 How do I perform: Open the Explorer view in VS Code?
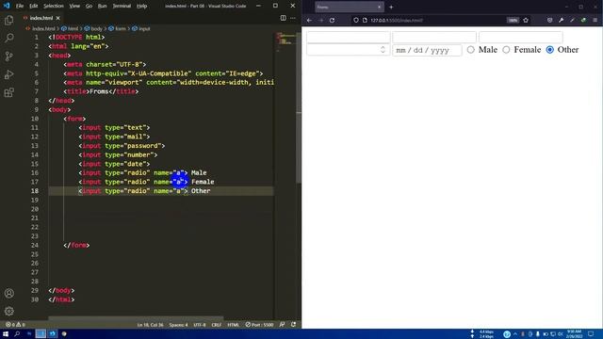pyautogui.click(x=8, y=20)
